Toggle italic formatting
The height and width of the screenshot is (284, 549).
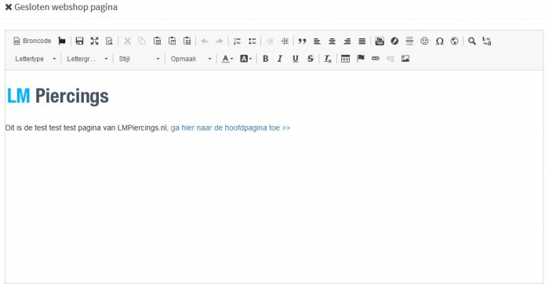[280, 59]
